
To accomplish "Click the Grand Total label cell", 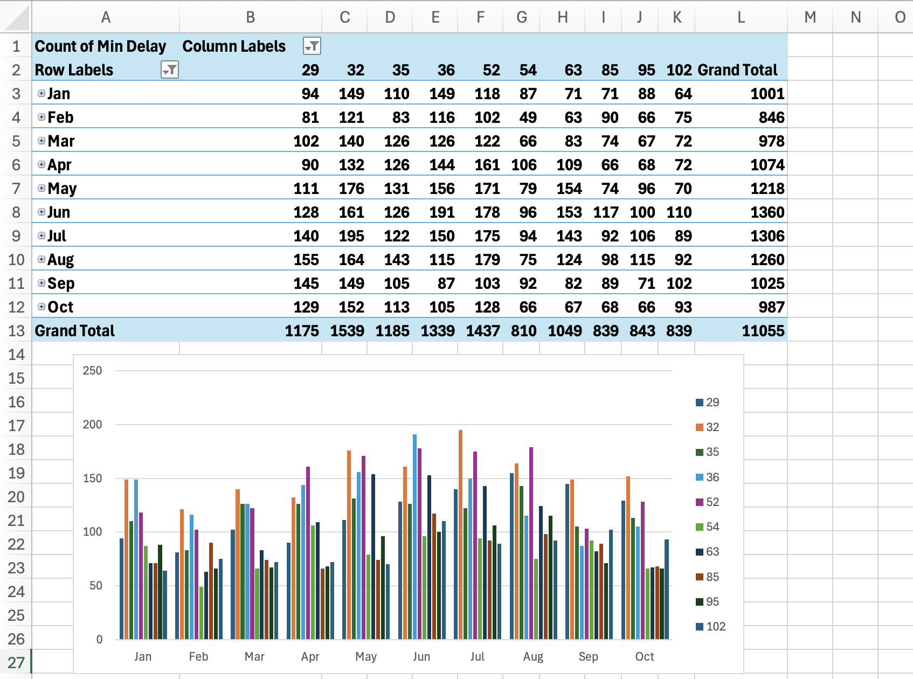I will [74, 330].
